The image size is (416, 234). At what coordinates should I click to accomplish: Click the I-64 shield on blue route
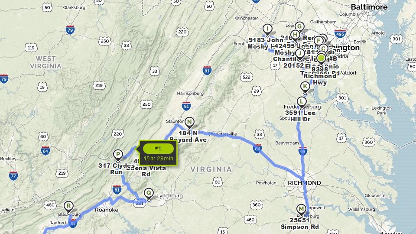[257, 148]
